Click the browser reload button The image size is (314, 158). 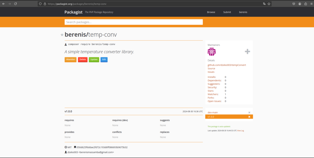[x=16, y=4]
